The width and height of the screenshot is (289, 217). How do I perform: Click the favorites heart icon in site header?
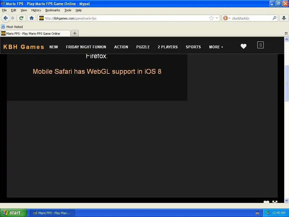pos(244,46)
